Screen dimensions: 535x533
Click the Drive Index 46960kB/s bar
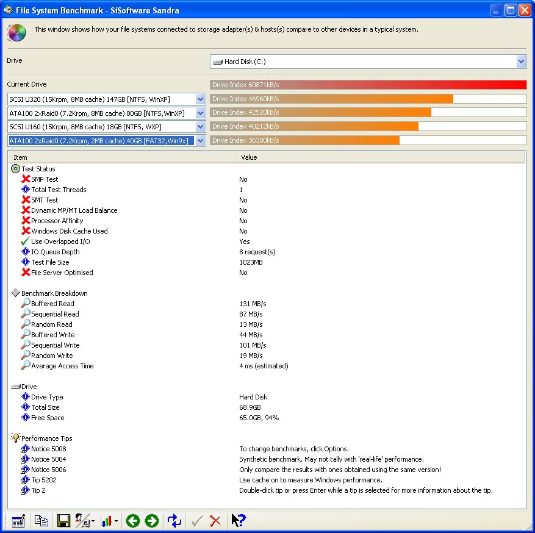pyautogui.click(x=368, y=99)
